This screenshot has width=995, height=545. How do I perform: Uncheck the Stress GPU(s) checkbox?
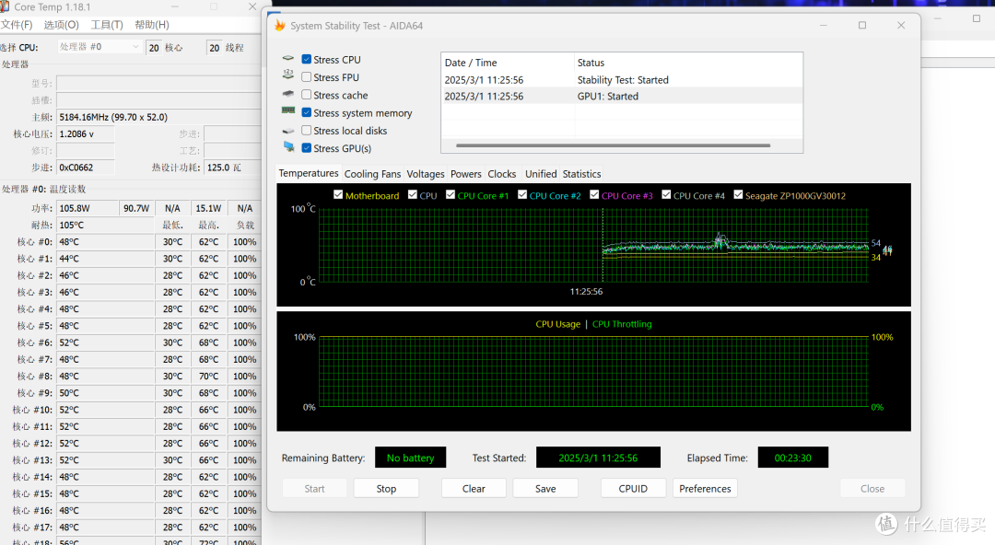[307, 148]
